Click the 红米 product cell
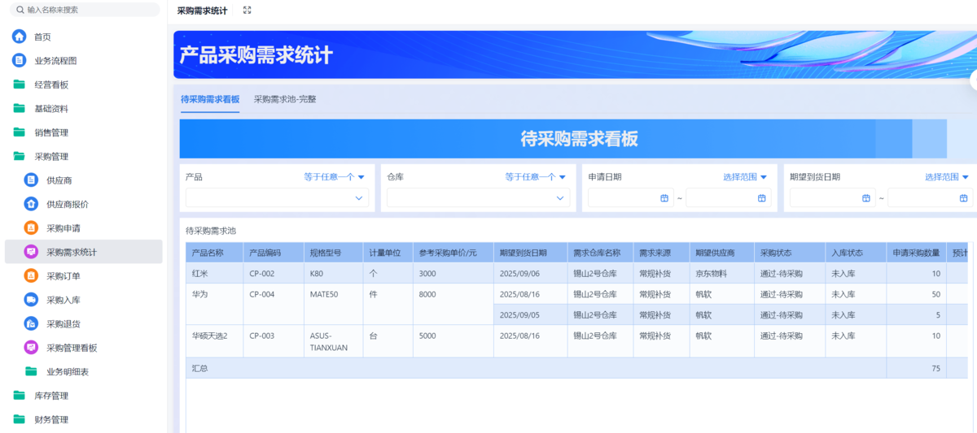Viewport: 977px width, 433px height. 214,274
